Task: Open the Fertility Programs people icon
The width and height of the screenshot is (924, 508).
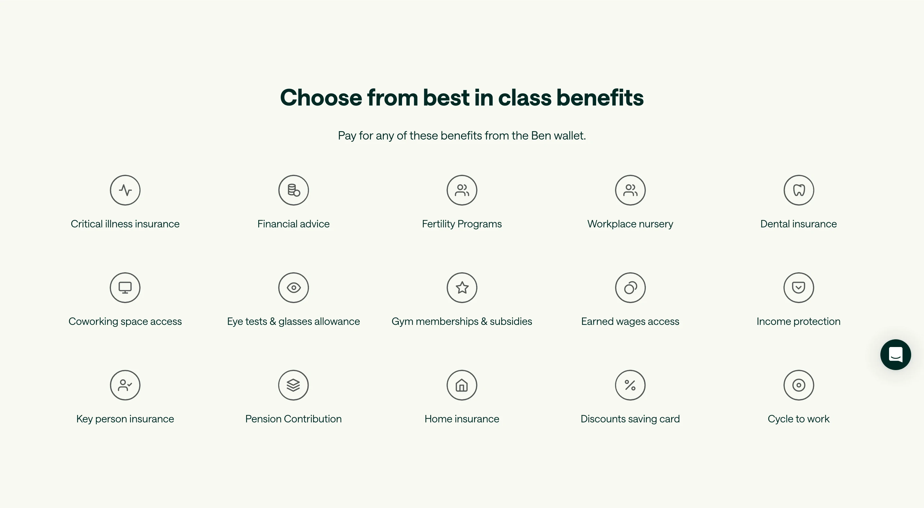Action: pyautogui.click(x=462, y=190)
